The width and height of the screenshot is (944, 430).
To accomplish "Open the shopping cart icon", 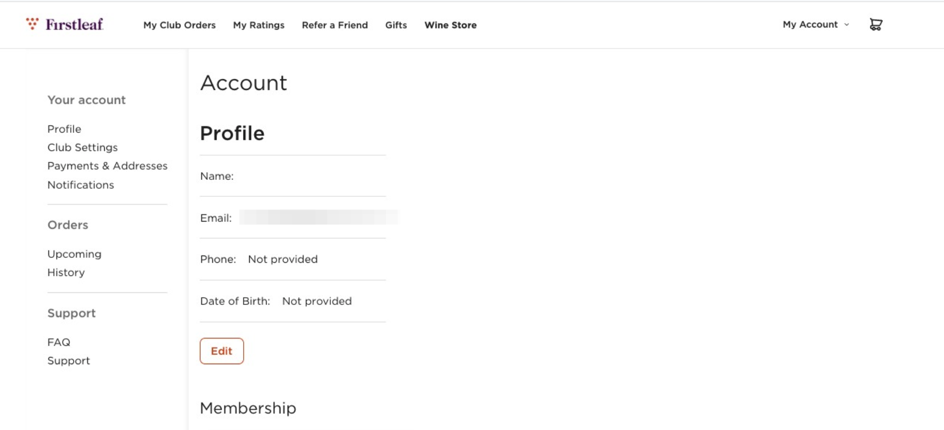I will coord(876,25).
